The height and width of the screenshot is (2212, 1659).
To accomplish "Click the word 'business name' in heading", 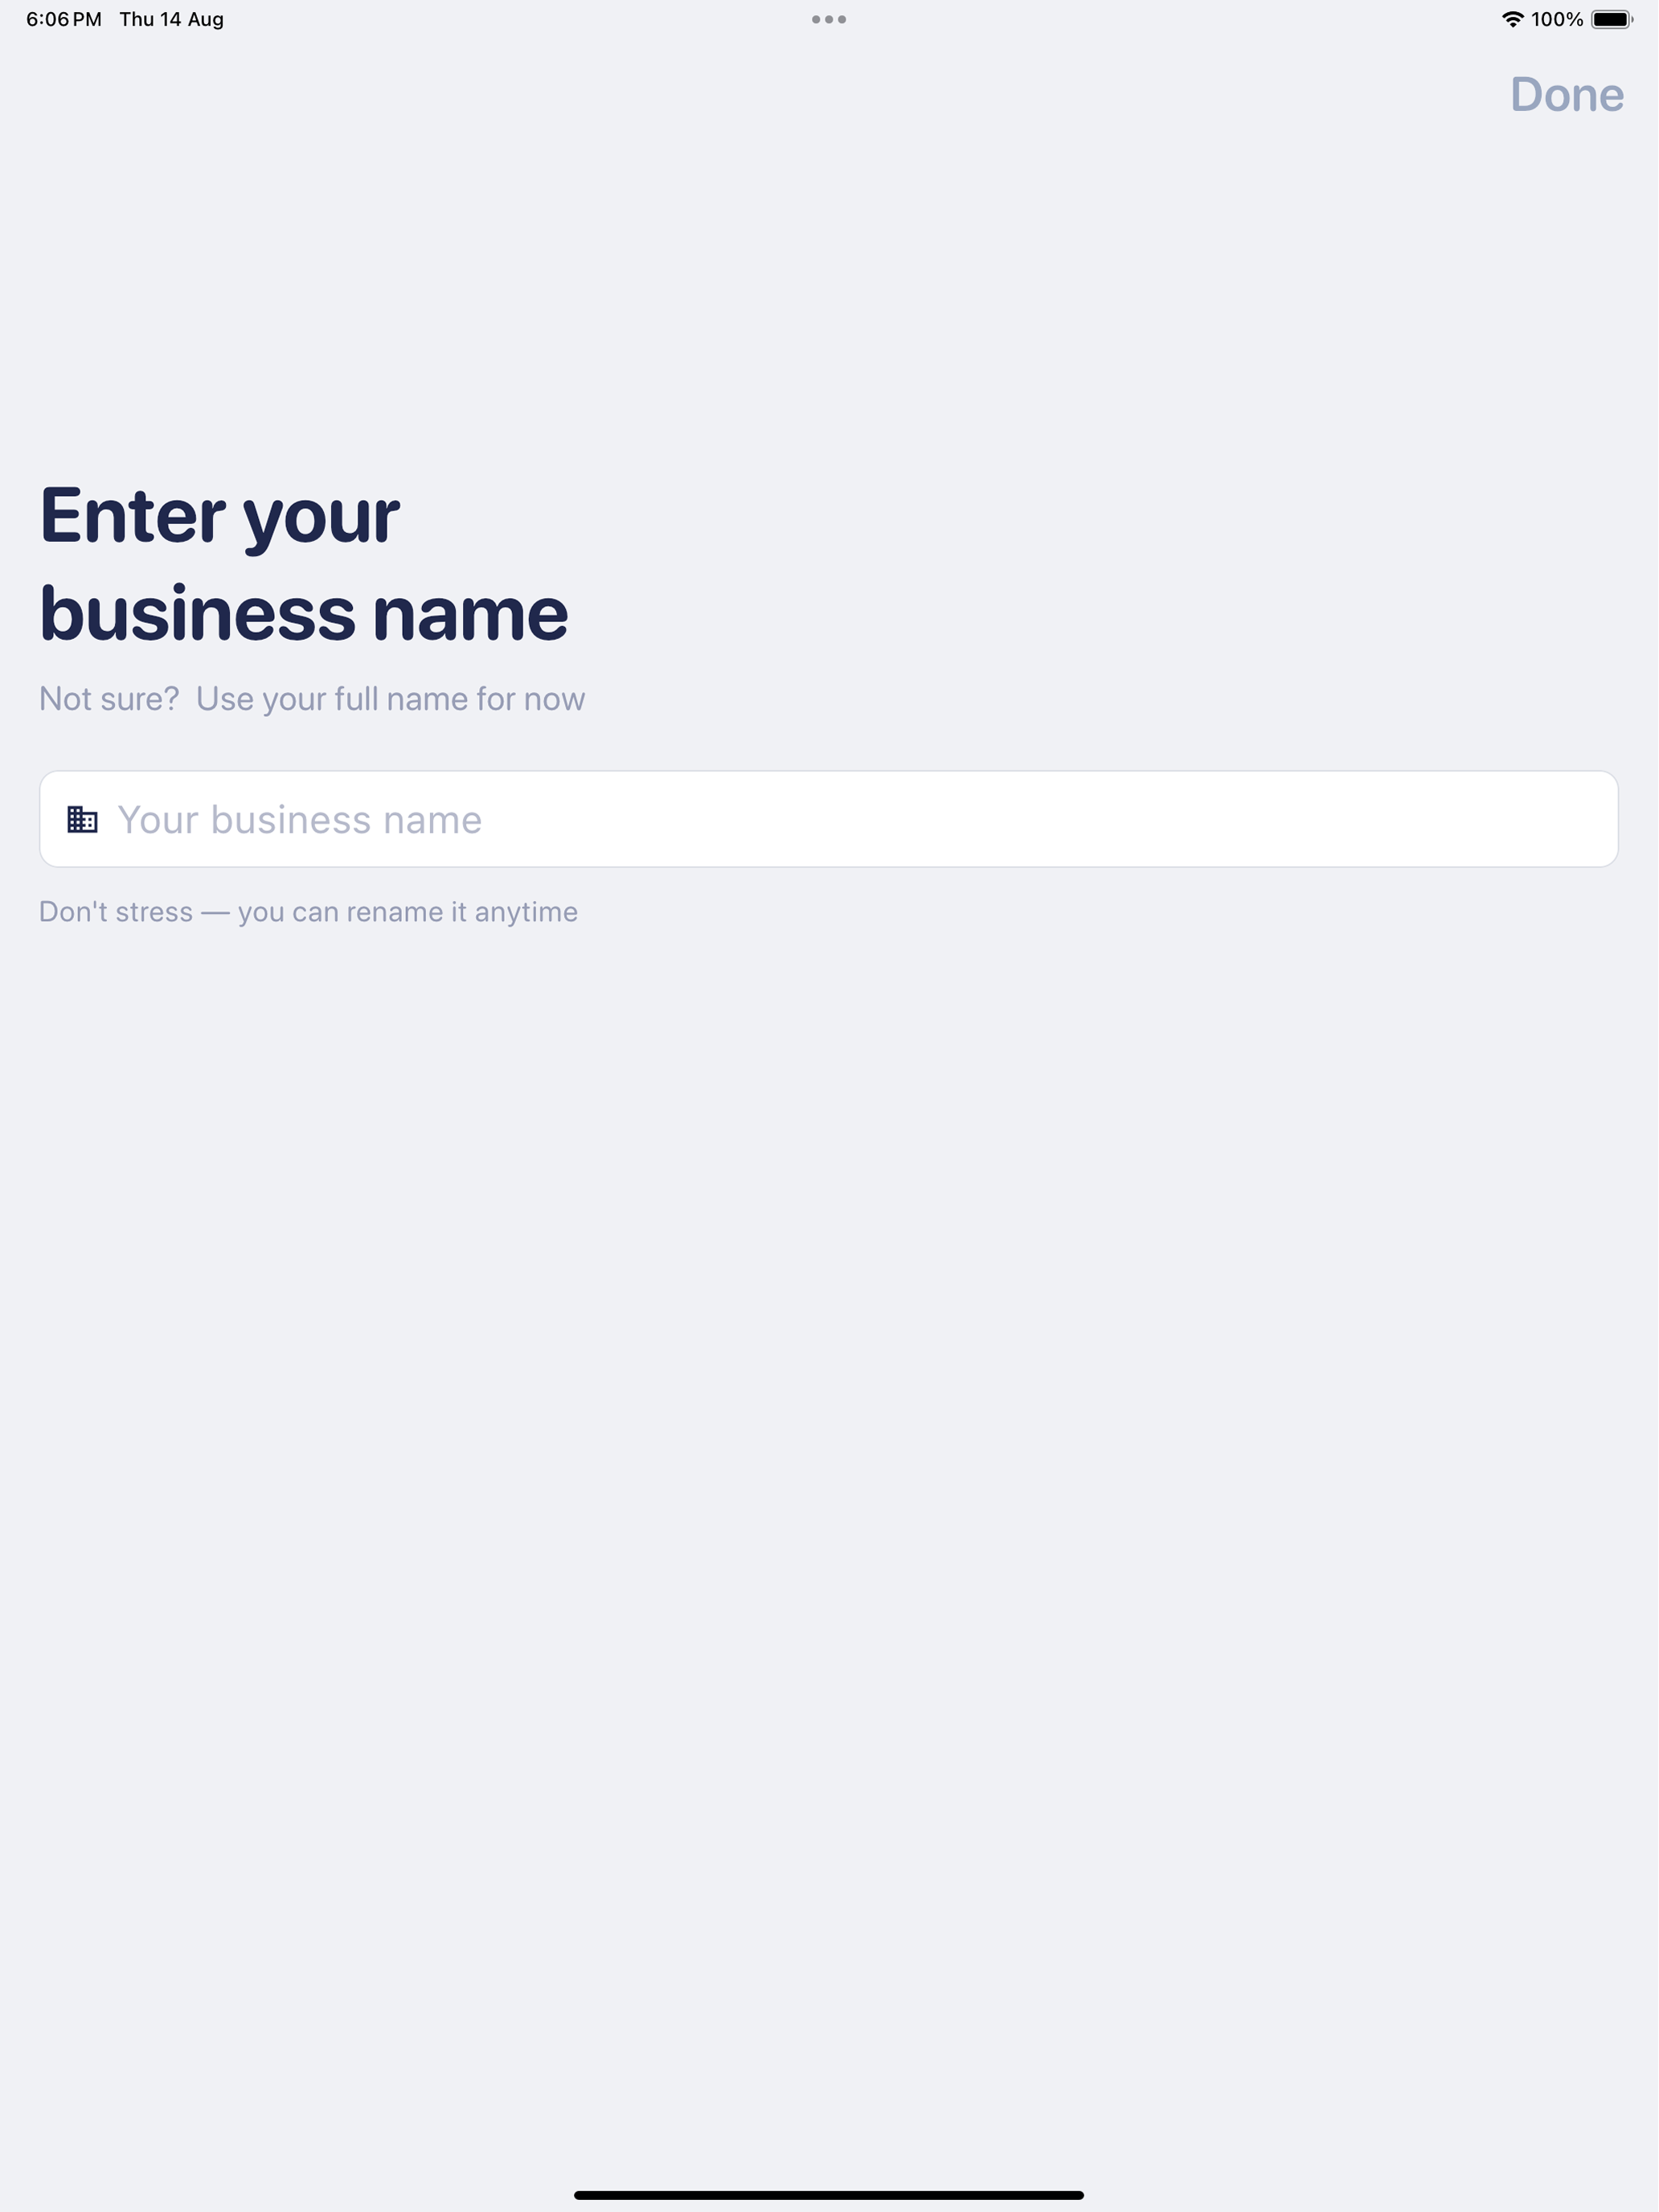I will tap(304, 614).
